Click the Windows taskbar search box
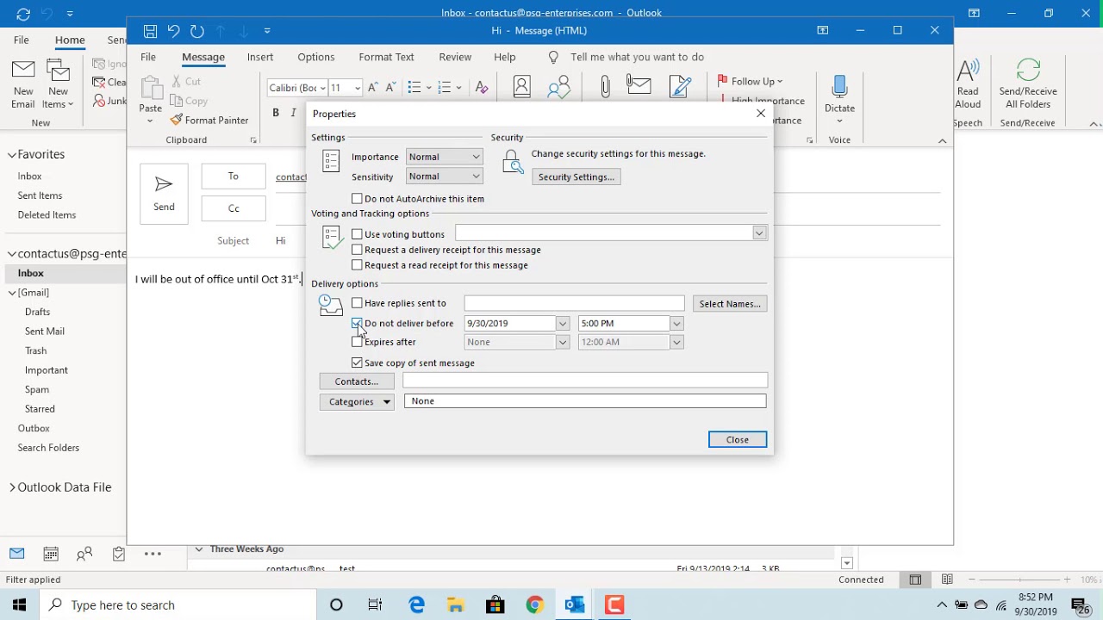This screenshot has width=1103, height=620. click(x=178, y=605)
